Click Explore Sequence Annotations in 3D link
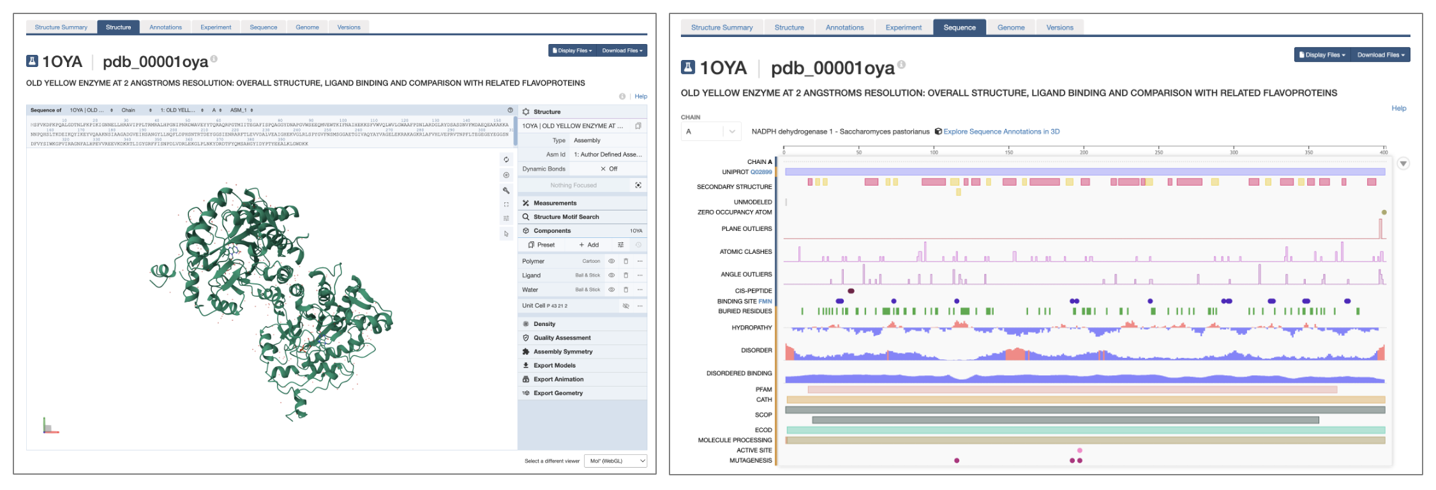 pyautogui.click(x=1001, y=131)
